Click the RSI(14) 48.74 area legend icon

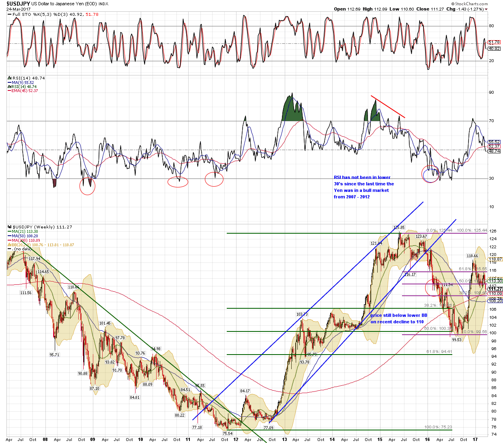point(9,87)
